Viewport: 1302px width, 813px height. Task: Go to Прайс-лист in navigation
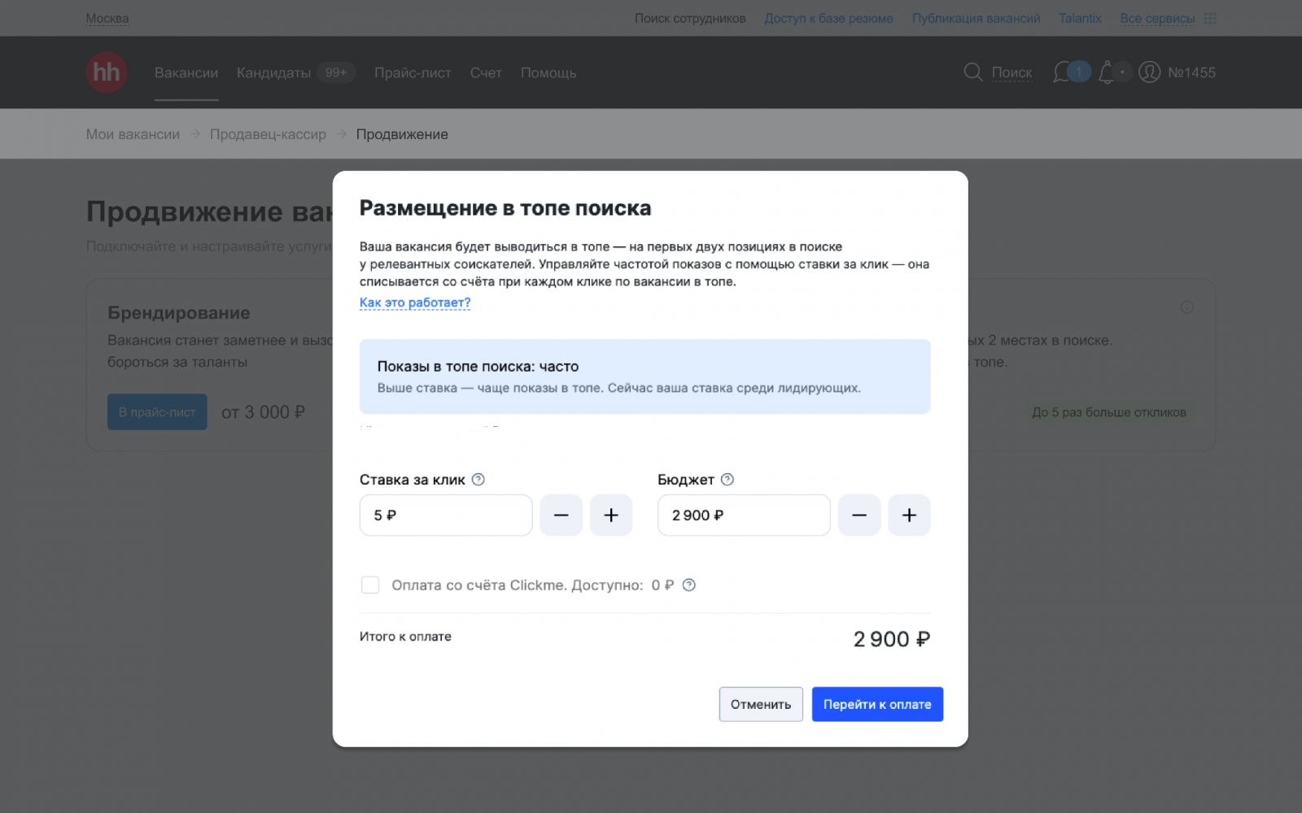413,73
